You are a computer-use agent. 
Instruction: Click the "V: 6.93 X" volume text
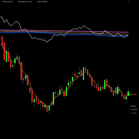134,110
